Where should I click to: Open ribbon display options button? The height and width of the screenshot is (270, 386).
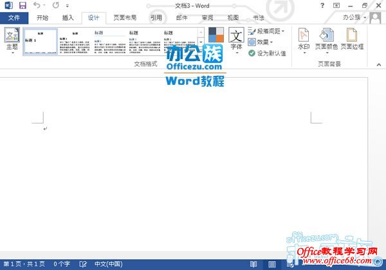coord(336,5)
